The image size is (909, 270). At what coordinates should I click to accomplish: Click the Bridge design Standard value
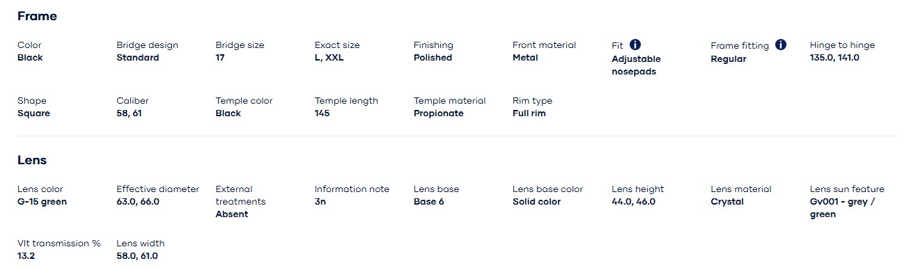tap(138, 58)
